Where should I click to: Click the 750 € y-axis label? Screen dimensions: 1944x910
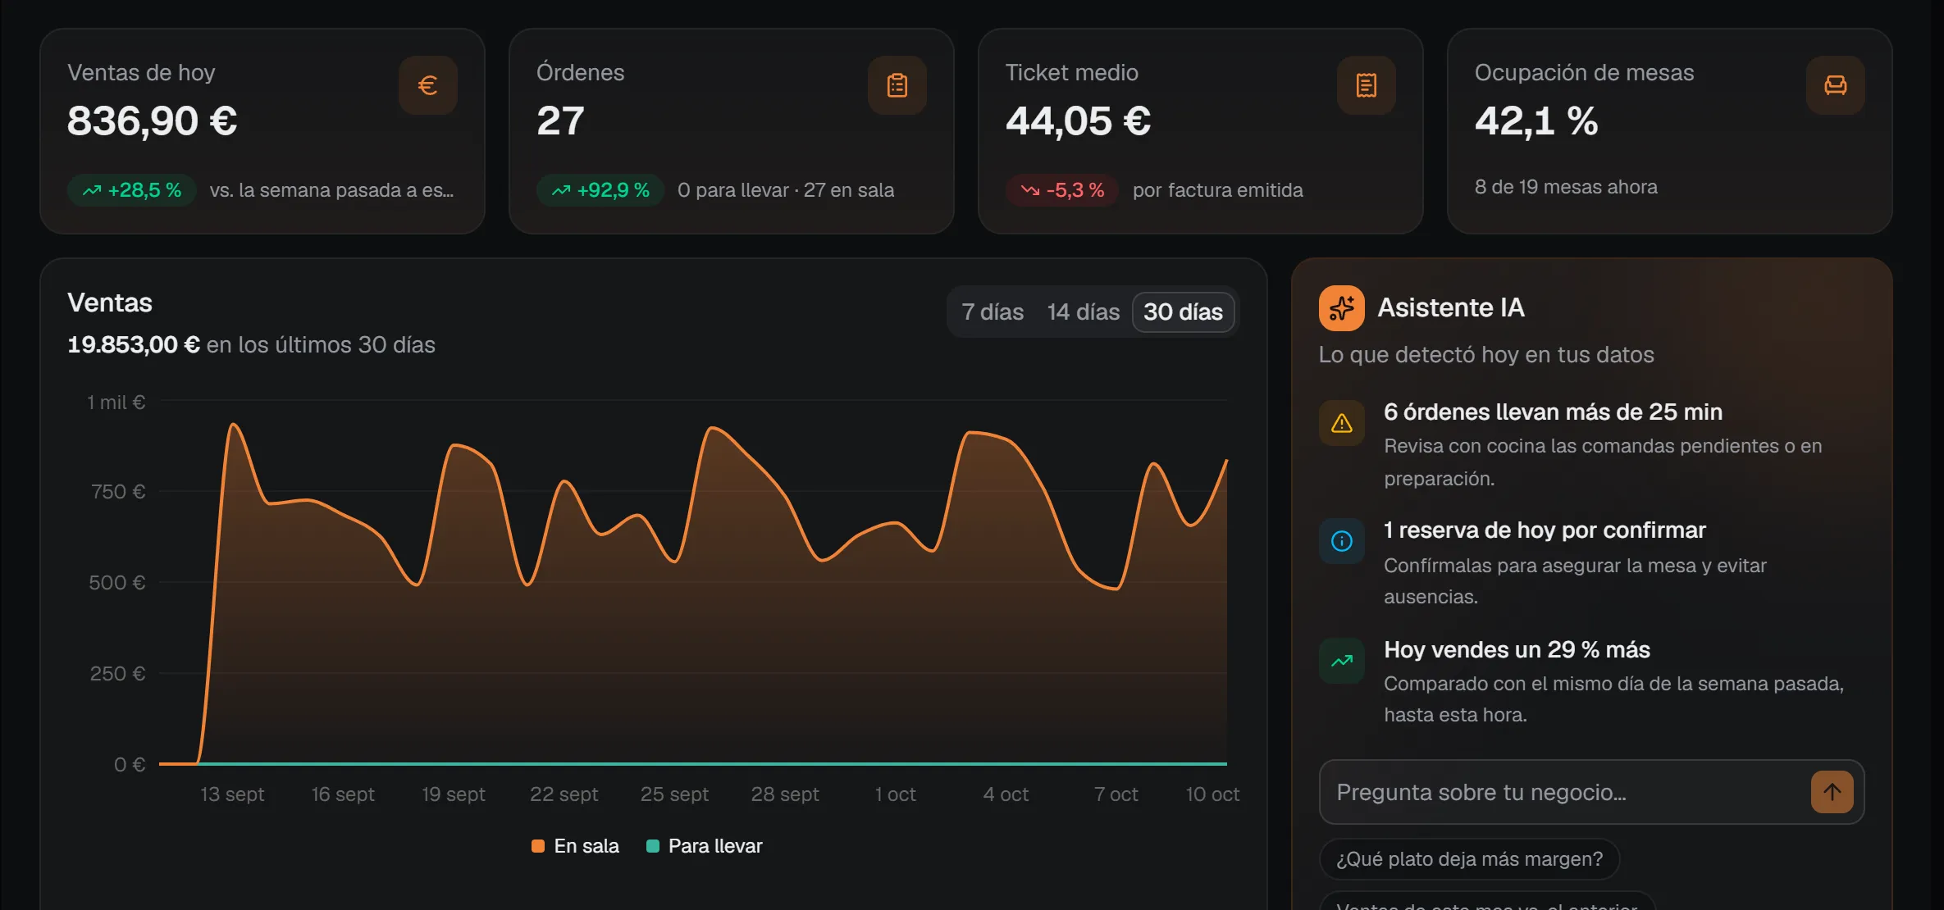pos(118,492)
